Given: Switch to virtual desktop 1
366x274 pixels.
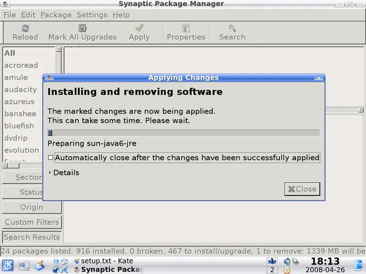Looking at the screenshot, I should click(272, 261).
